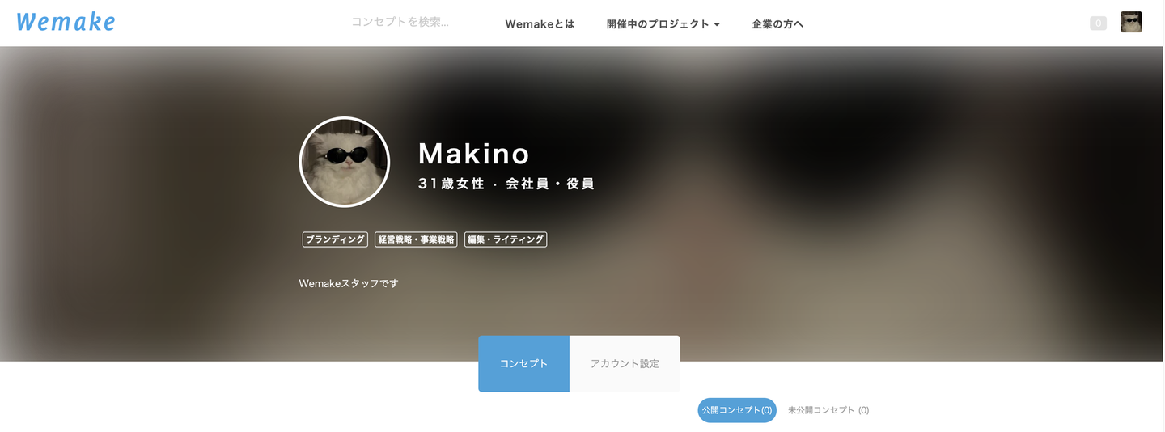Image resolution: width=1165 pixels, height=432 pixels.
Task: Click the 経営戦略・事業戦略 skill tag
Action: pyautogui.click(x=416, y=239)
